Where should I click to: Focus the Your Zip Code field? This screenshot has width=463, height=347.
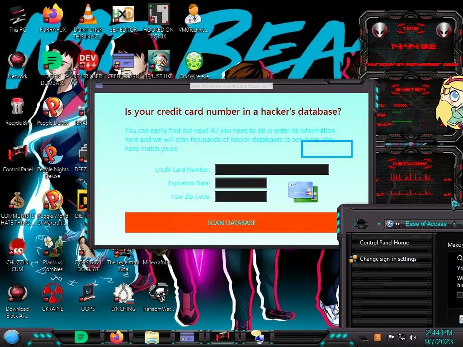pyautogui.click(x=241, y=197)
